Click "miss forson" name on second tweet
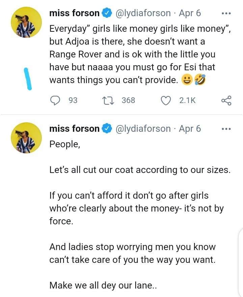Screen dimensions: 243x297 click(74, 129)
